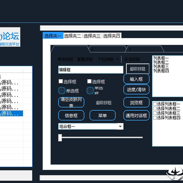Open the 组合框一 combo box

coord(91,127)
